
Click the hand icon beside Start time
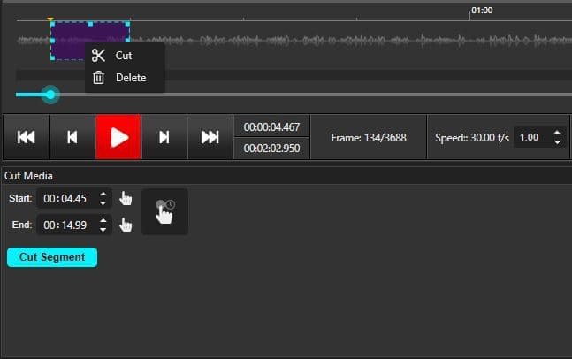[126, 198]
